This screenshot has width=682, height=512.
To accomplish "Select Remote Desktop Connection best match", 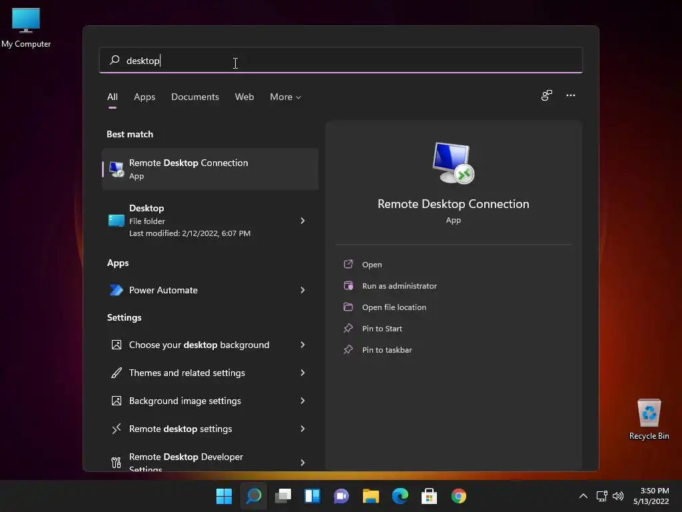I will click(x=210, y=169).
